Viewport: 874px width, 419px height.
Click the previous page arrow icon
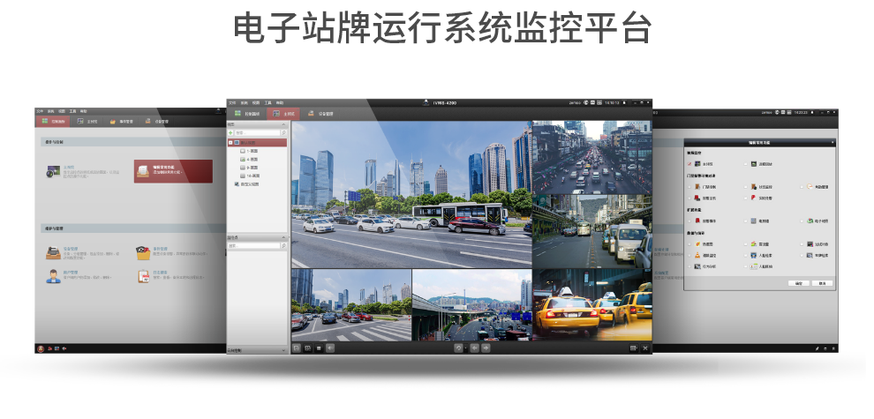click(475, 348)
